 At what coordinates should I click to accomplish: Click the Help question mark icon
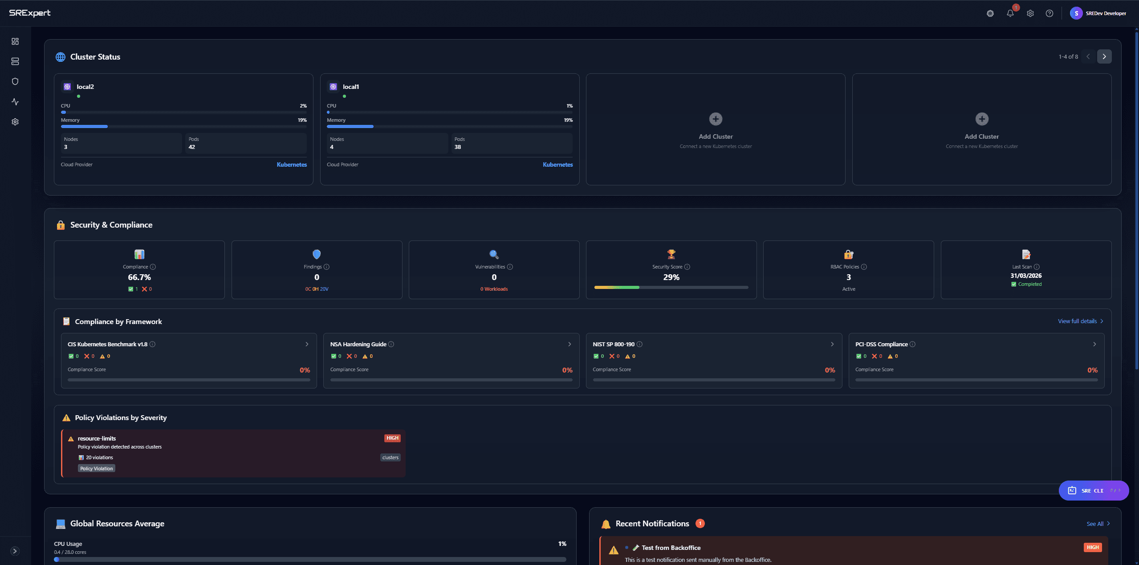click(1050, 13)
